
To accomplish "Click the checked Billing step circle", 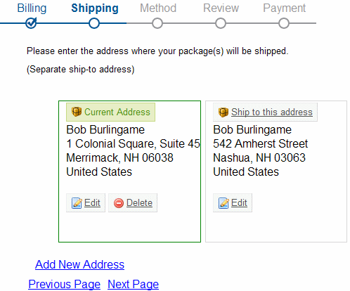I will coord(31,23).
